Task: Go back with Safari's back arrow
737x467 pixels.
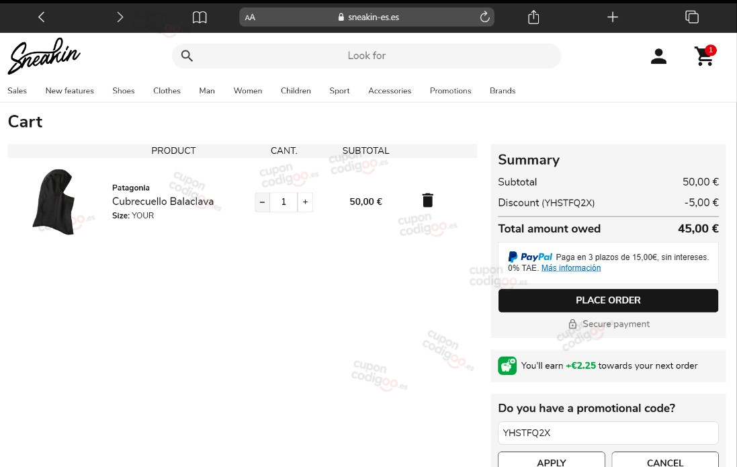Action: (42, 17)
